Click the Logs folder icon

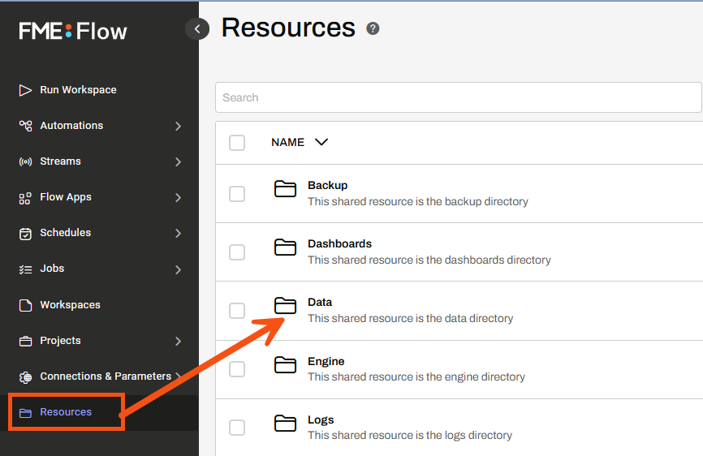285,424
